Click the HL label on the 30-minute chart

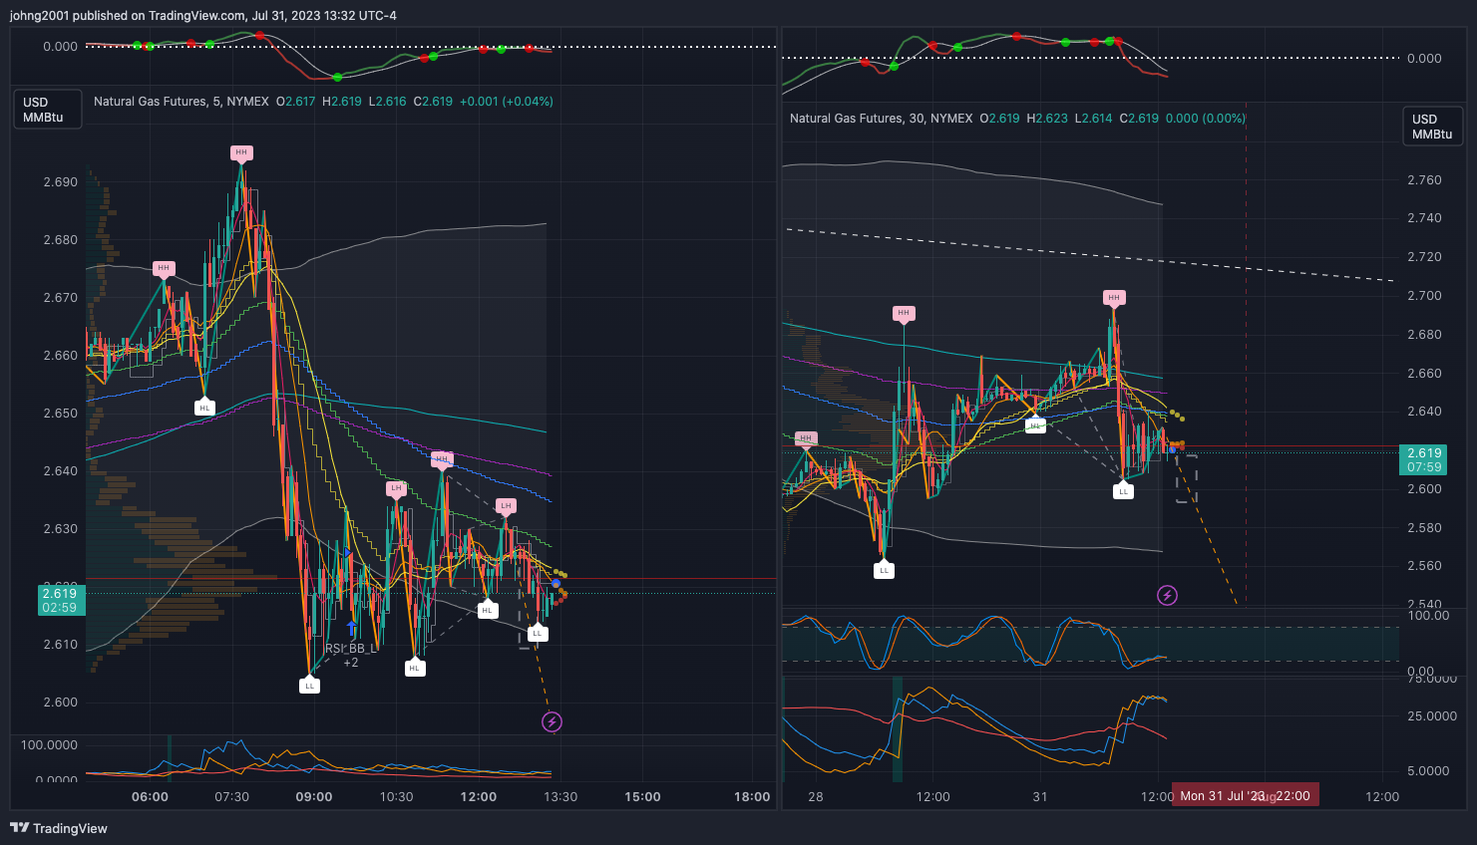coord(1035,425)
